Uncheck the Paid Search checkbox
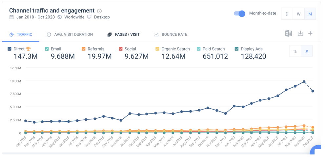 tap(198, 49)
